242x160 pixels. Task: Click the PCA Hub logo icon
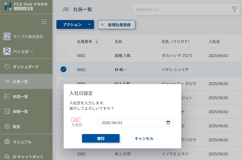(8, 6)
